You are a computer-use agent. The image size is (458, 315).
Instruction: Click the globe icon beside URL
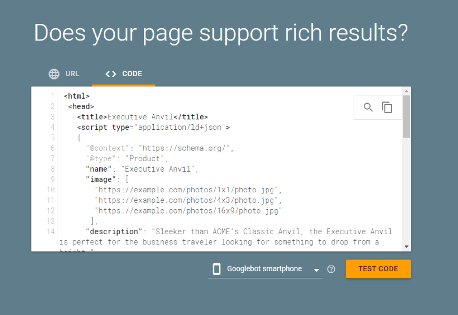(x=54, y=74)
